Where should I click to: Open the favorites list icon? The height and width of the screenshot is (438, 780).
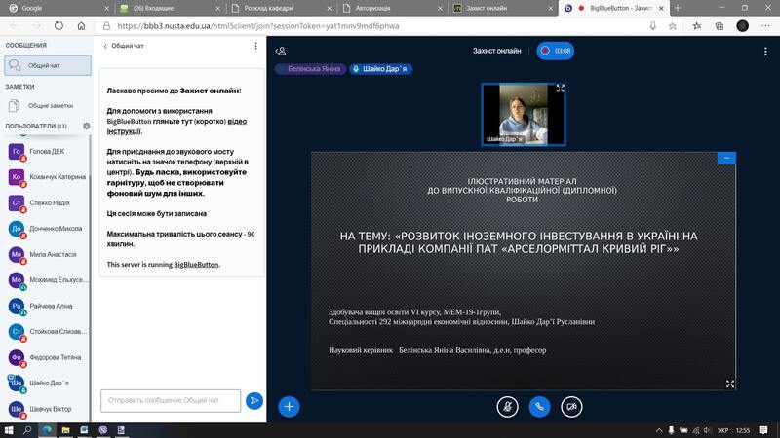[697, 26]
